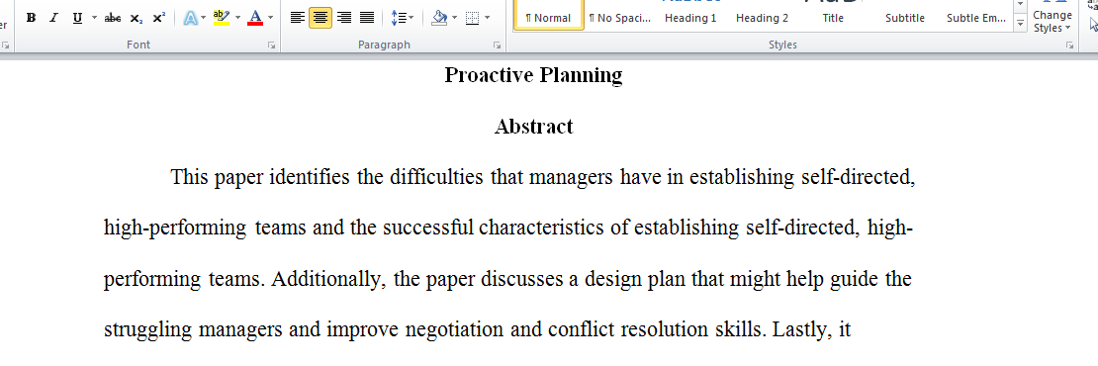Screen dimensions: 1098x366
Task: Apply Subscript formatting
Action: click(x=136, y=18)
